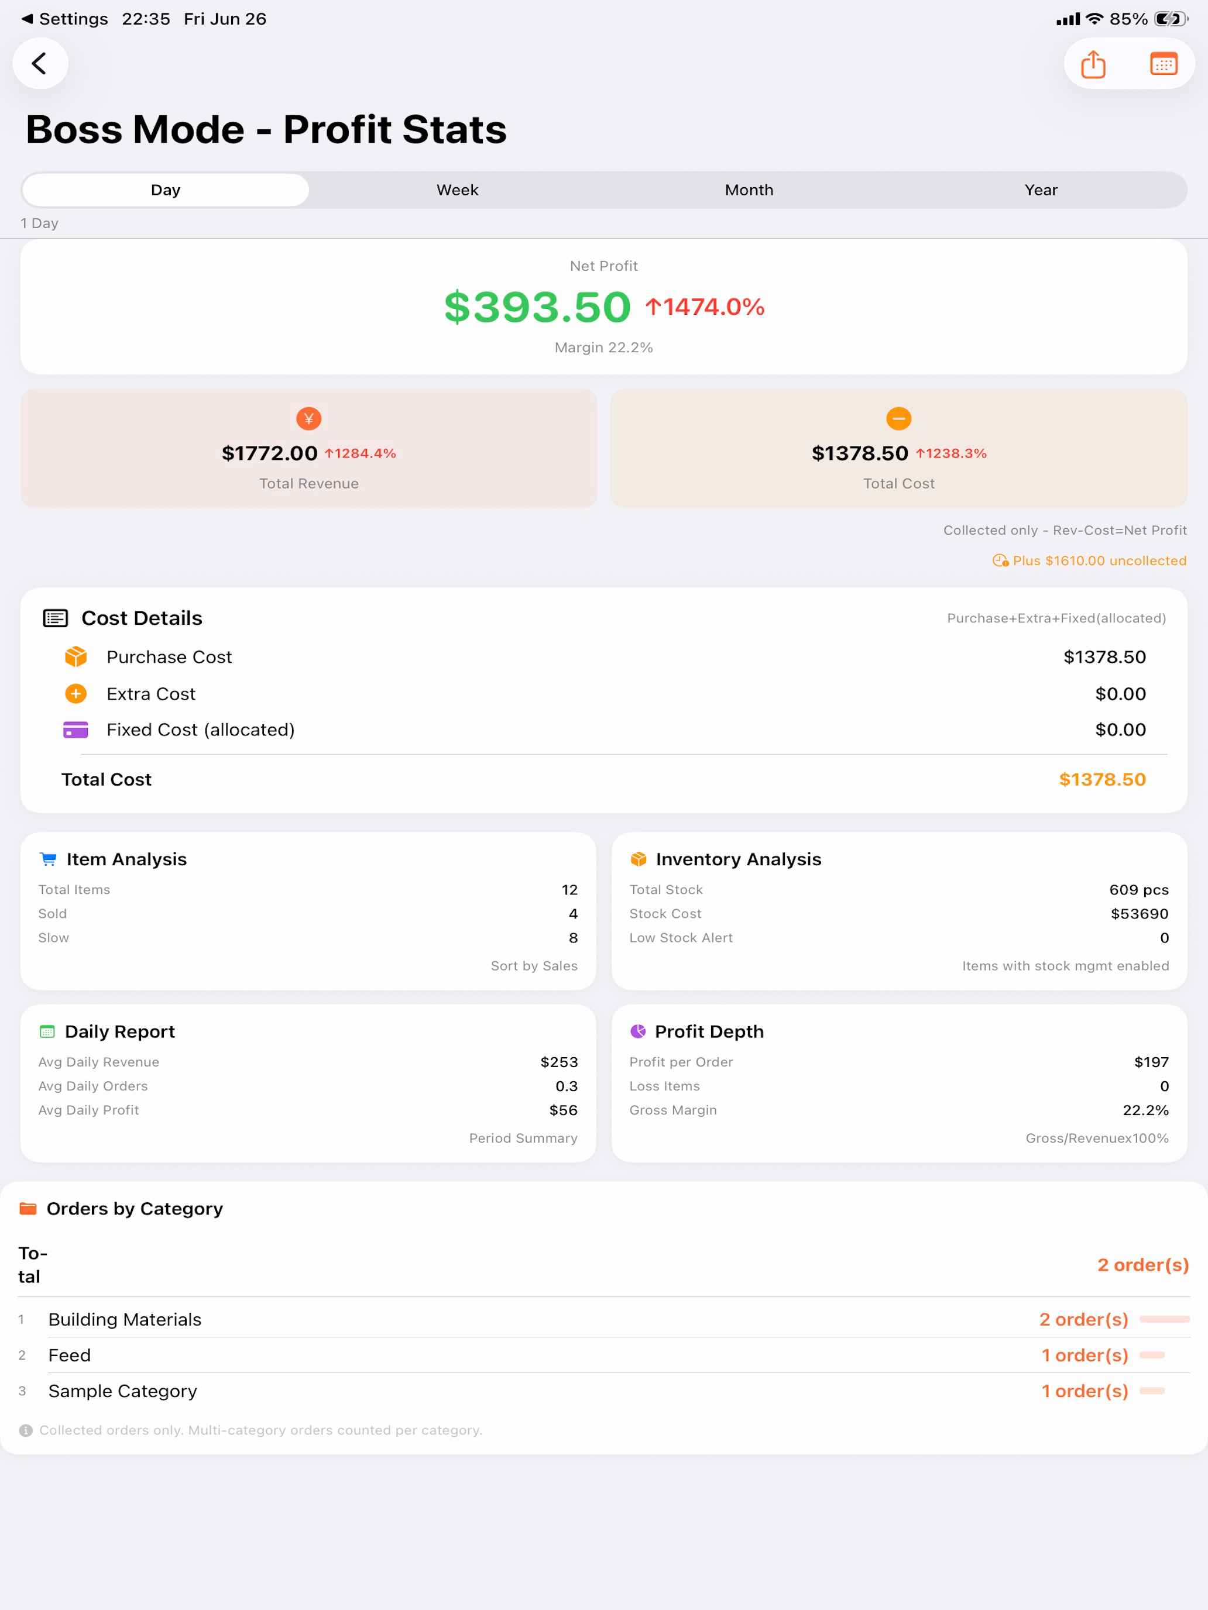
Task: Tap the Total Stock 609 pcs value
Action: click(x=1139, y=889)
